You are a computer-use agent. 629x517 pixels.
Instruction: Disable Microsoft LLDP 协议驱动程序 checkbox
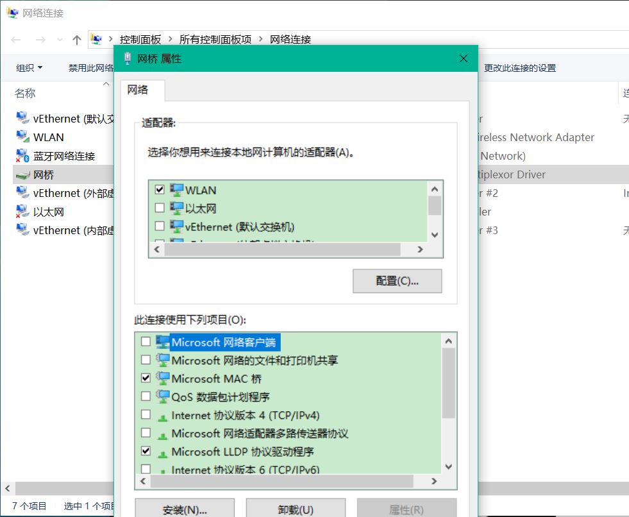(146, 451)
